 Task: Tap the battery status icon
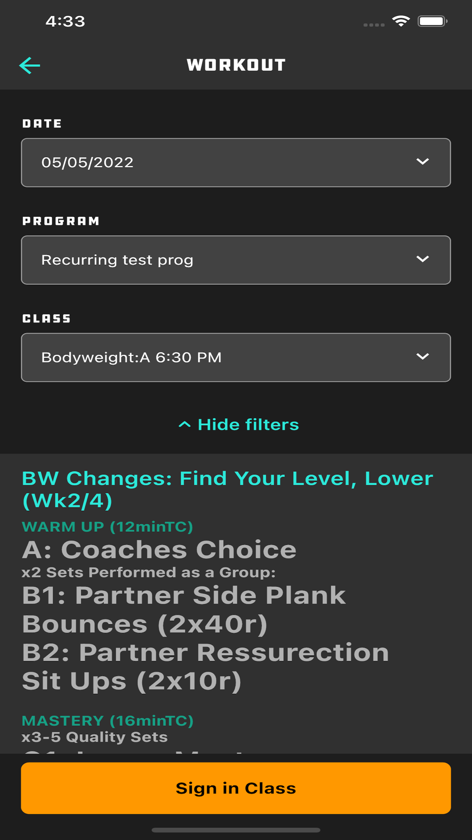(432, 21)
